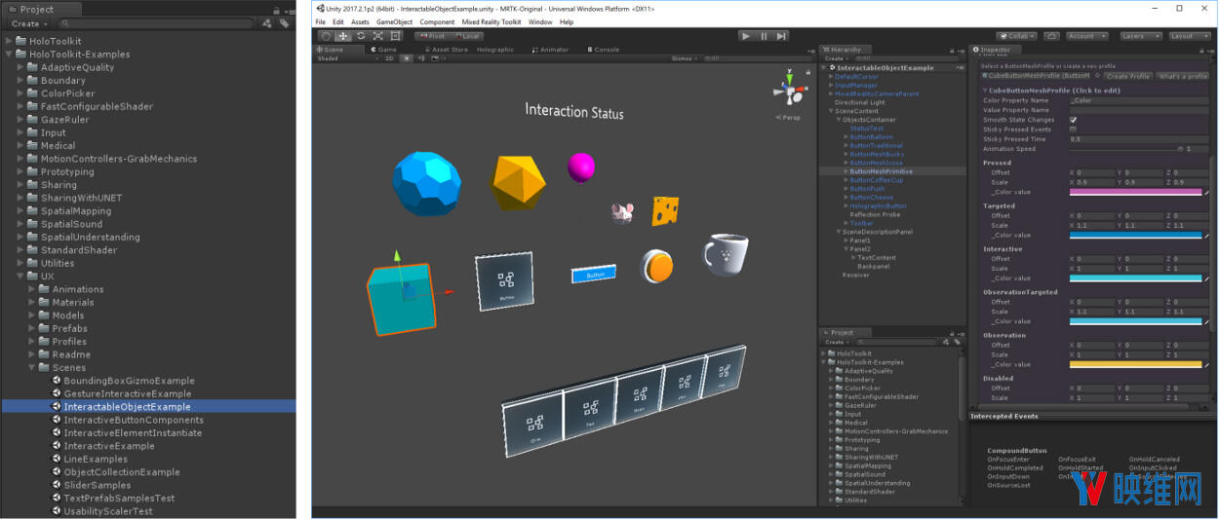This screenshot has width=1219, height=519.
Task: Switch to the Console tab
Action: [603, 50]
